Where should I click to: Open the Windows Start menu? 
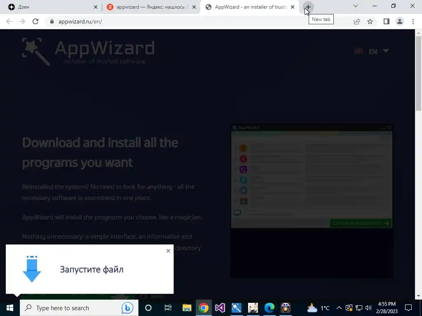click(10, 308)
